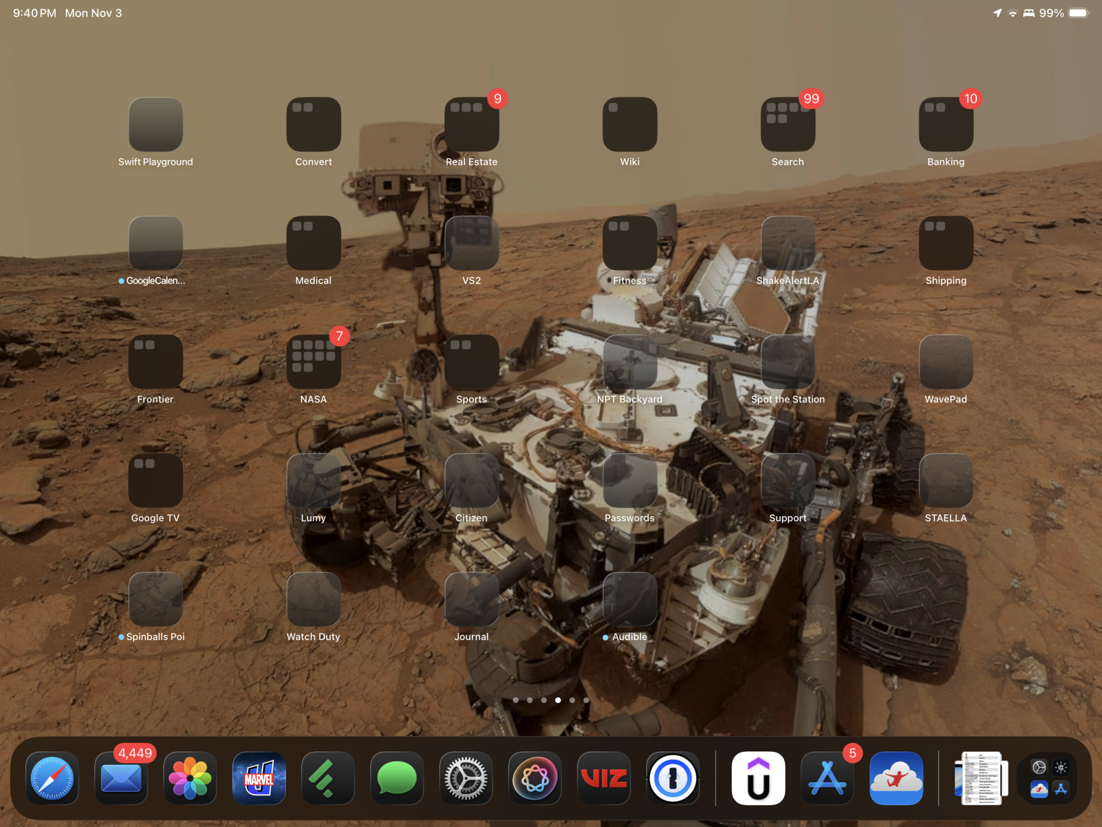Viewport: 1102px width, 827px height.
Task: Open the NASA folder
Action: (x=314, y=362)
